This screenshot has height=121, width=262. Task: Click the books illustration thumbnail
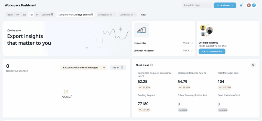coord(141,30)
